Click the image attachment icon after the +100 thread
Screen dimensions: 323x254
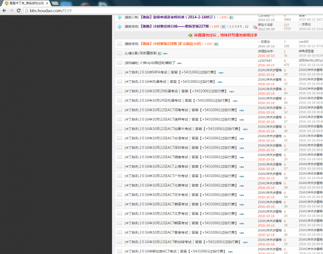click(x=216, y=44)
